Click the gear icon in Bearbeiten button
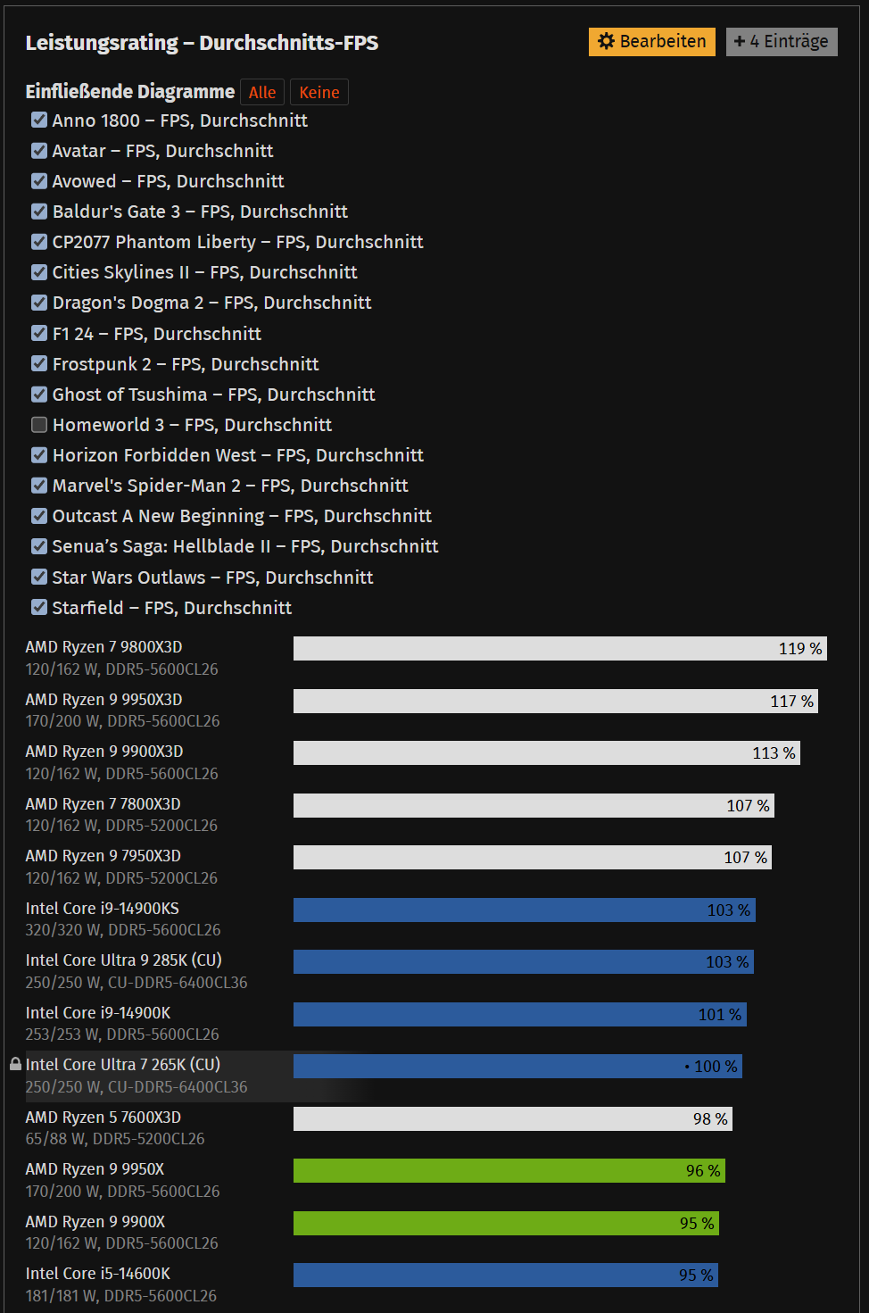This screenshot has height=1313, width=869. click(606, 41)
